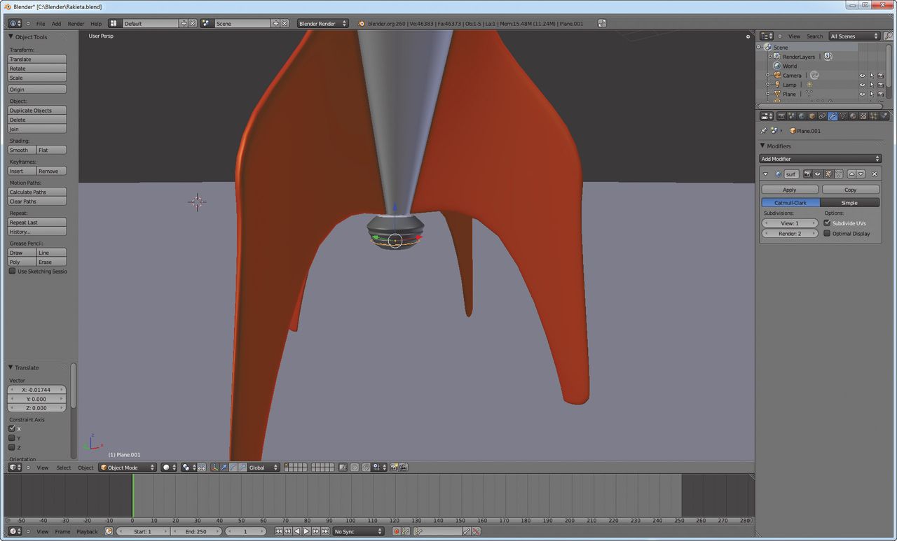Open the Physics properties tab icon
Viewport: 897px width, 541px height.
884,116
